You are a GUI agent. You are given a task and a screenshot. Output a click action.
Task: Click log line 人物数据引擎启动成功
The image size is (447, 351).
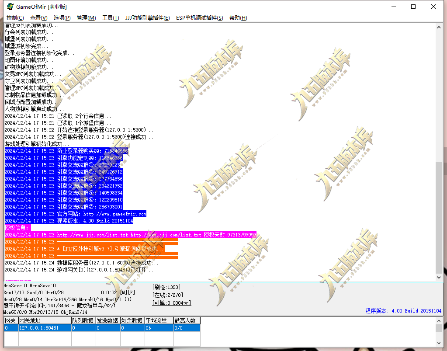[x=34, y=109]
